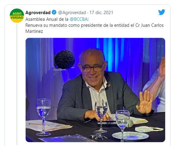Viewport: 176px width, 146px height.
Task: Click the name 'Juan Carlos' in tweet
Action: pos(152,25)
